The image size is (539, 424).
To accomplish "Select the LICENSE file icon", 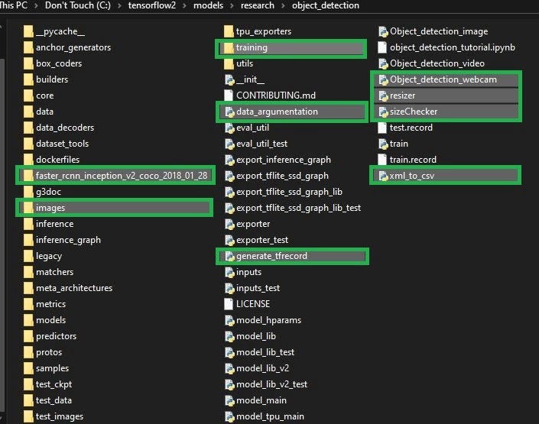I will click(229, 304).
